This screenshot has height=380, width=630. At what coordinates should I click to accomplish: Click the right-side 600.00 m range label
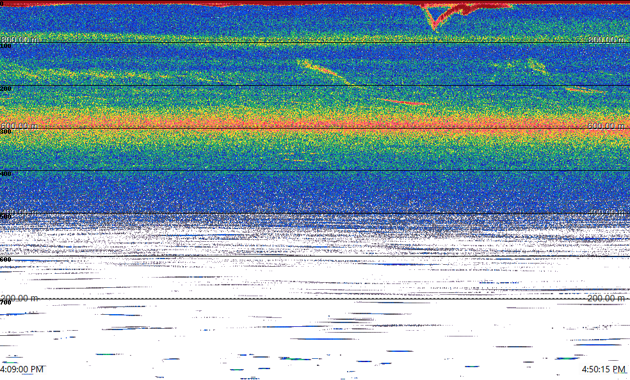pyautogui.click(x=606, y=126)
